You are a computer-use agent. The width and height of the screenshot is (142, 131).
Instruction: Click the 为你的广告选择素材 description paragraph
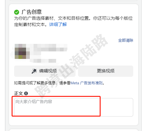[x=73, y=21]
